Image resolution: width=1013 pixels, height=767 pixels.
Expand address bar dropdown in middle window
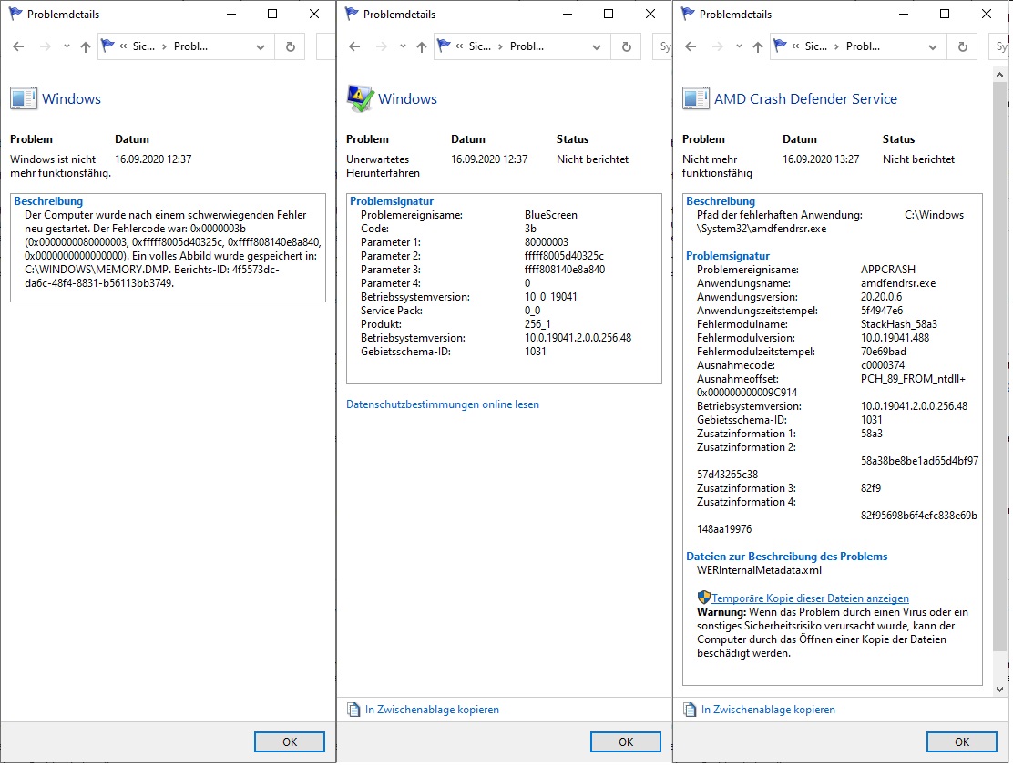click(597, 46)
